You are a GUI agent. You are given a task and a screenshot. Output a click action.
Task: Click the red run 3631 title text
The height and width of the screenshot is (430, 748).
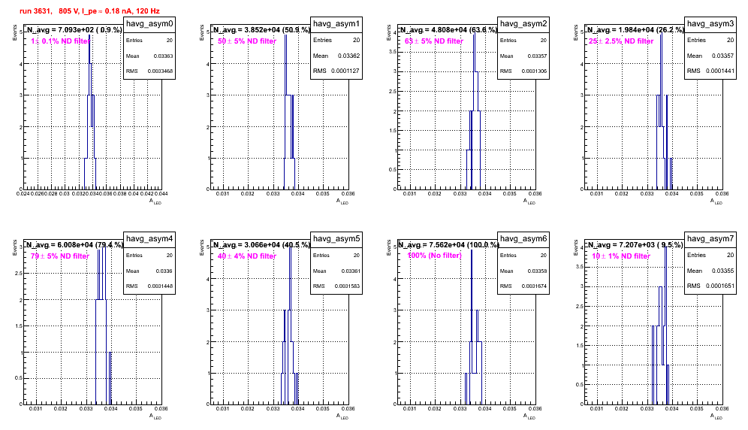click(x=89, y=11)
